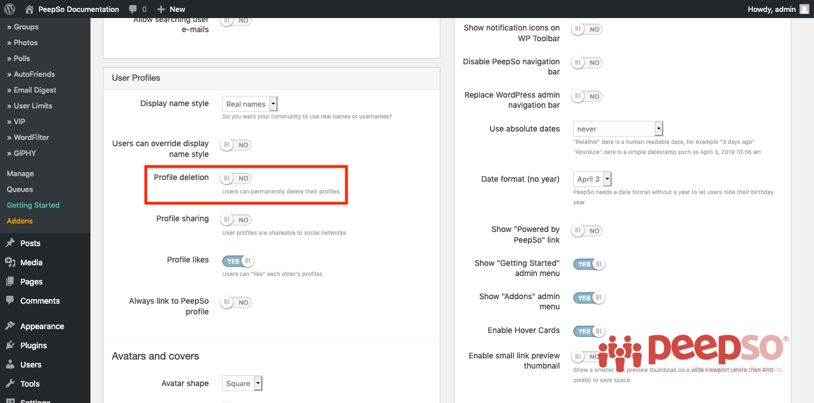814x403 pixels.
Task: Enable the Profile deletion switch
Action: coord(236,178)
